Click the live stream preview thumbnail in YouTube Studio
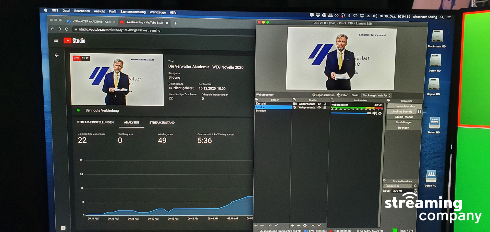 pyautogui.click(x=117, y=80)
